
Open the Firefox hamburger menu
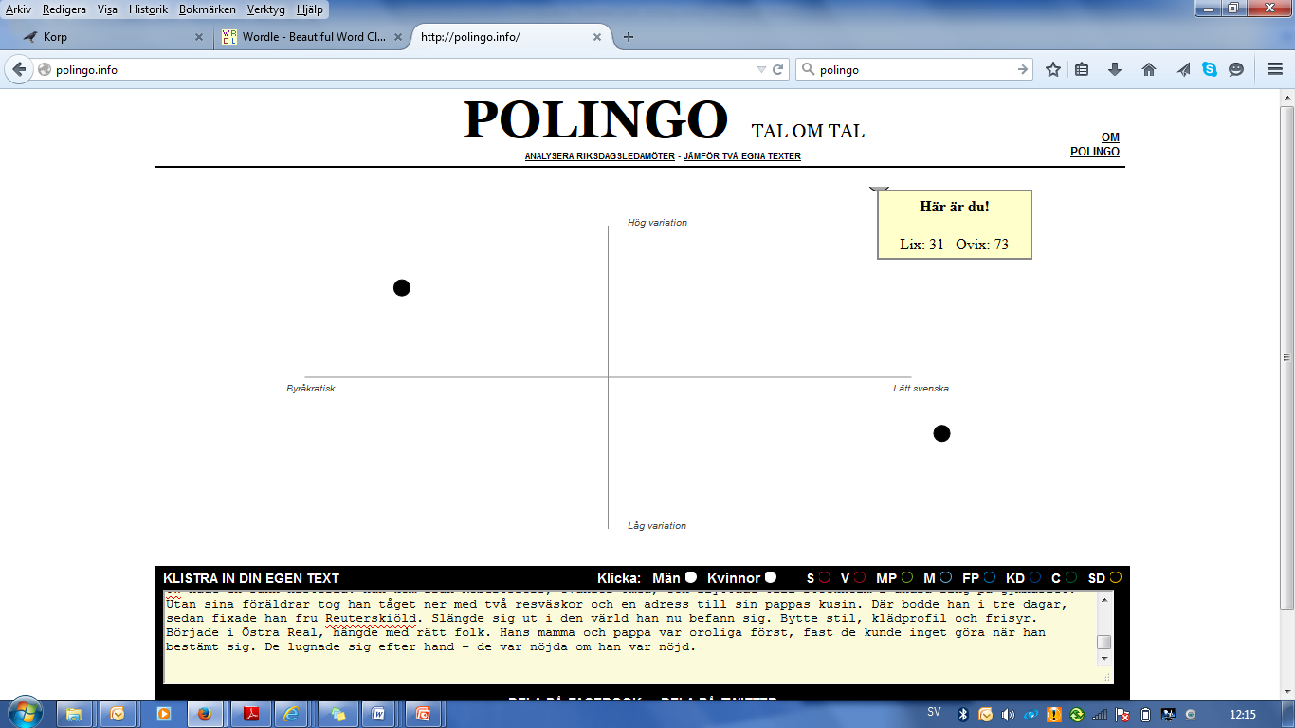pos(1275,69)
